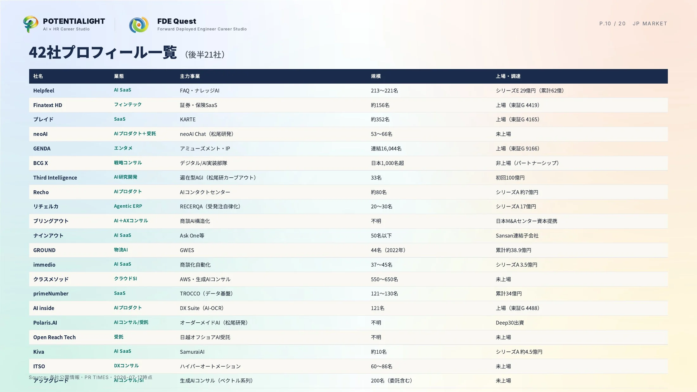Click the (後半21社) subtitle text
The image size is (697, 392).
tap(205, 54)
